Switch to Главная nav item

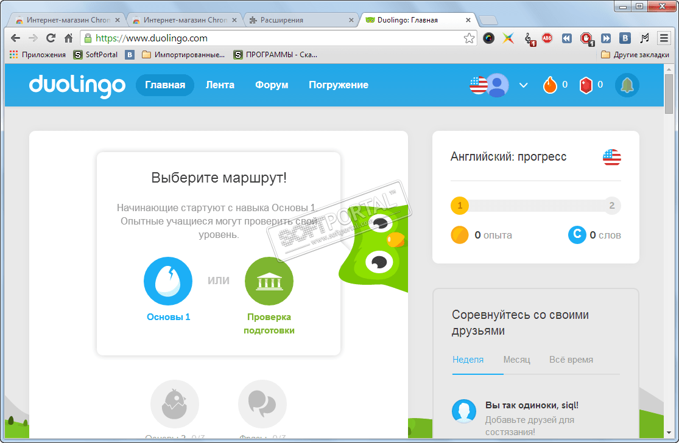click(165, 85)
